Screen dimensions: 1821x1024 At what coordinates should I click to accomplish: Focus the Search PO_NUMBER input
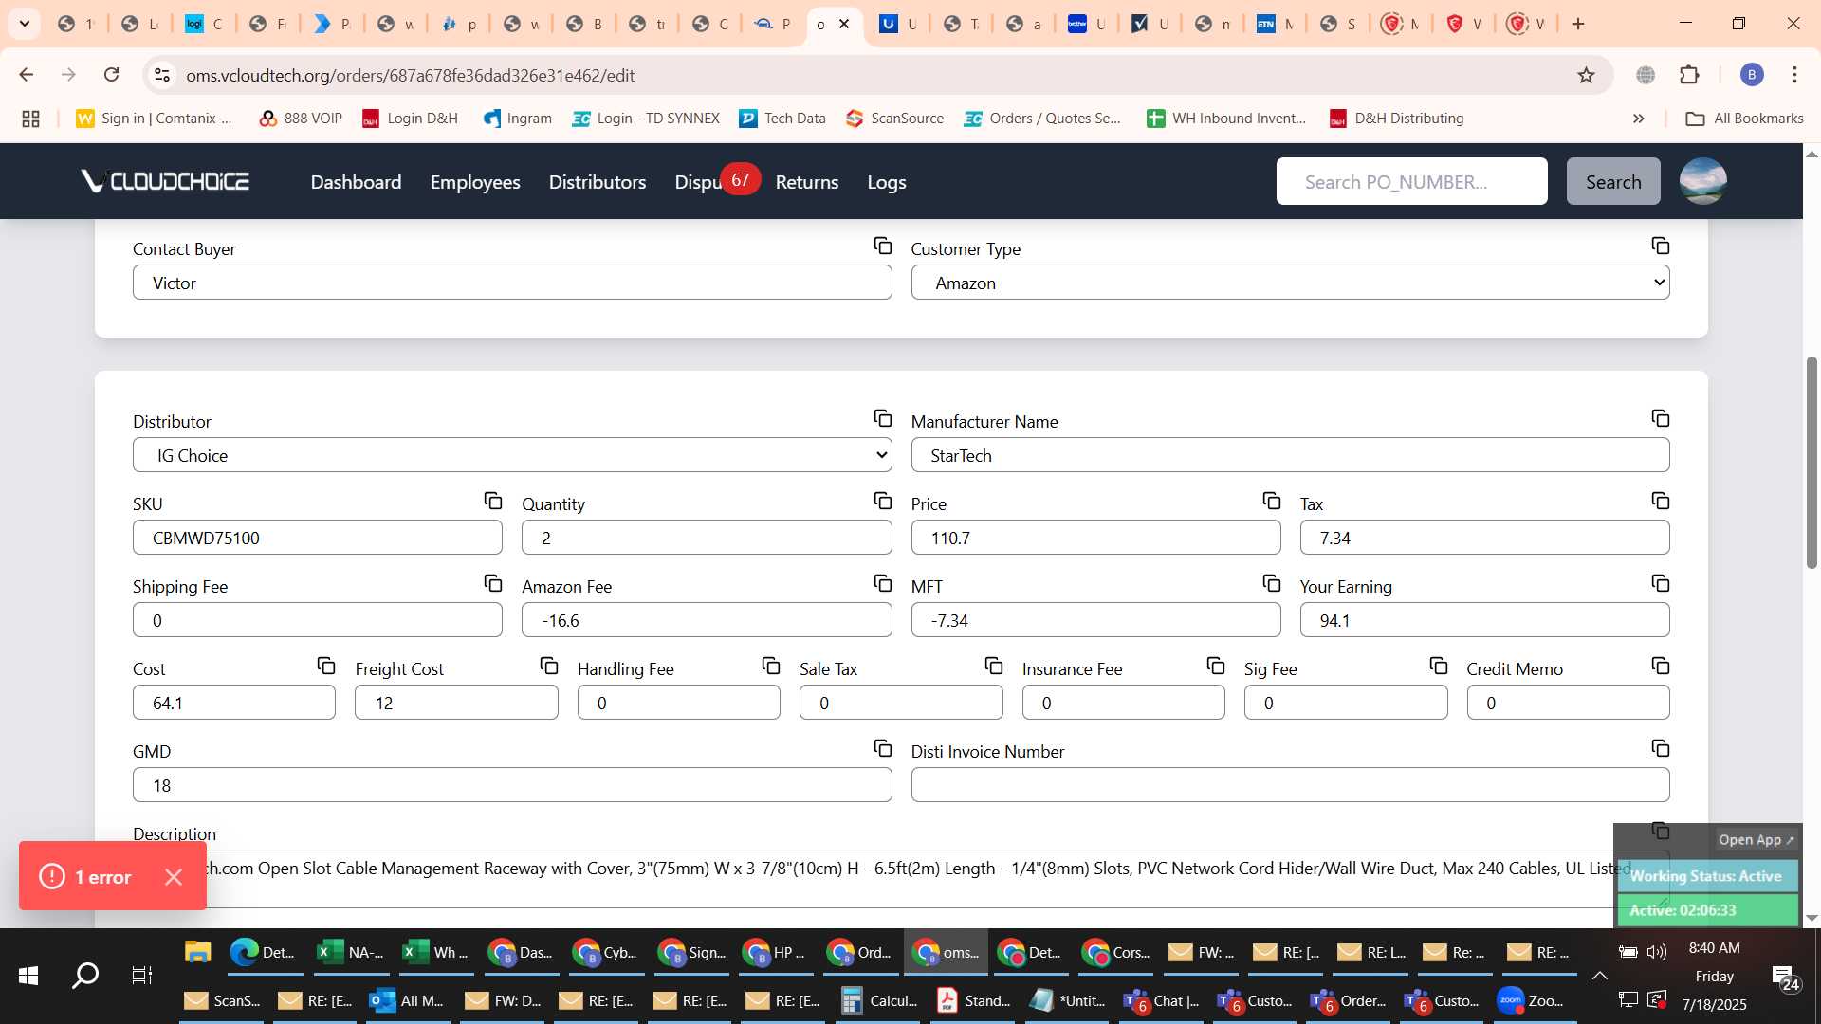coord(1412,181)
